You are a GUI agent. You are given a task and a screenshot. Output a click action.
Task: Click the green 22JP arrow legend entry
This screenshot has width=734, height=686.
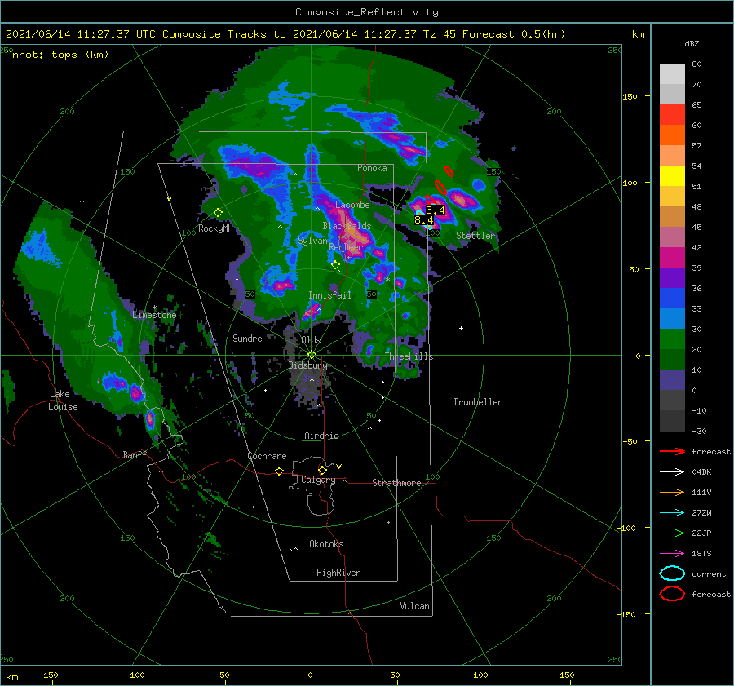pos(672,533)
